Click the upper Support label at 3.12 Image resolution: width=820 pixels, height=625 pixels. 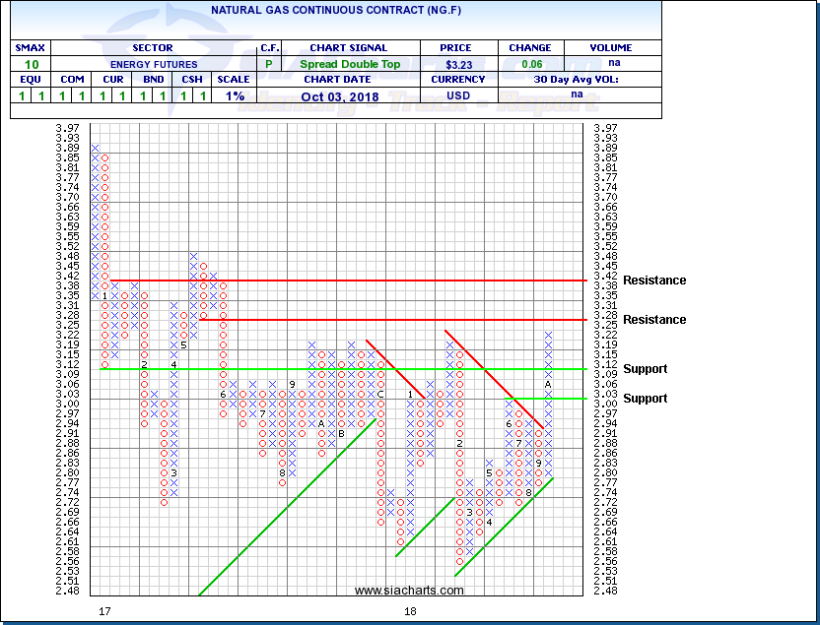point(645,369)
